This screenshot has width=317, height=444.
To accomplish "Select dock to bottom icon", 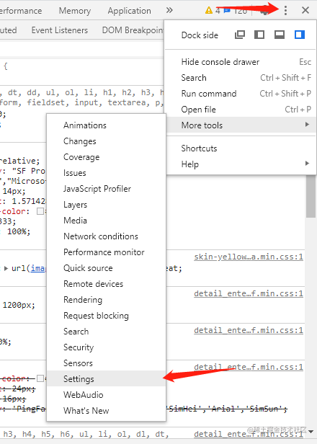I will tap(280, 35).
